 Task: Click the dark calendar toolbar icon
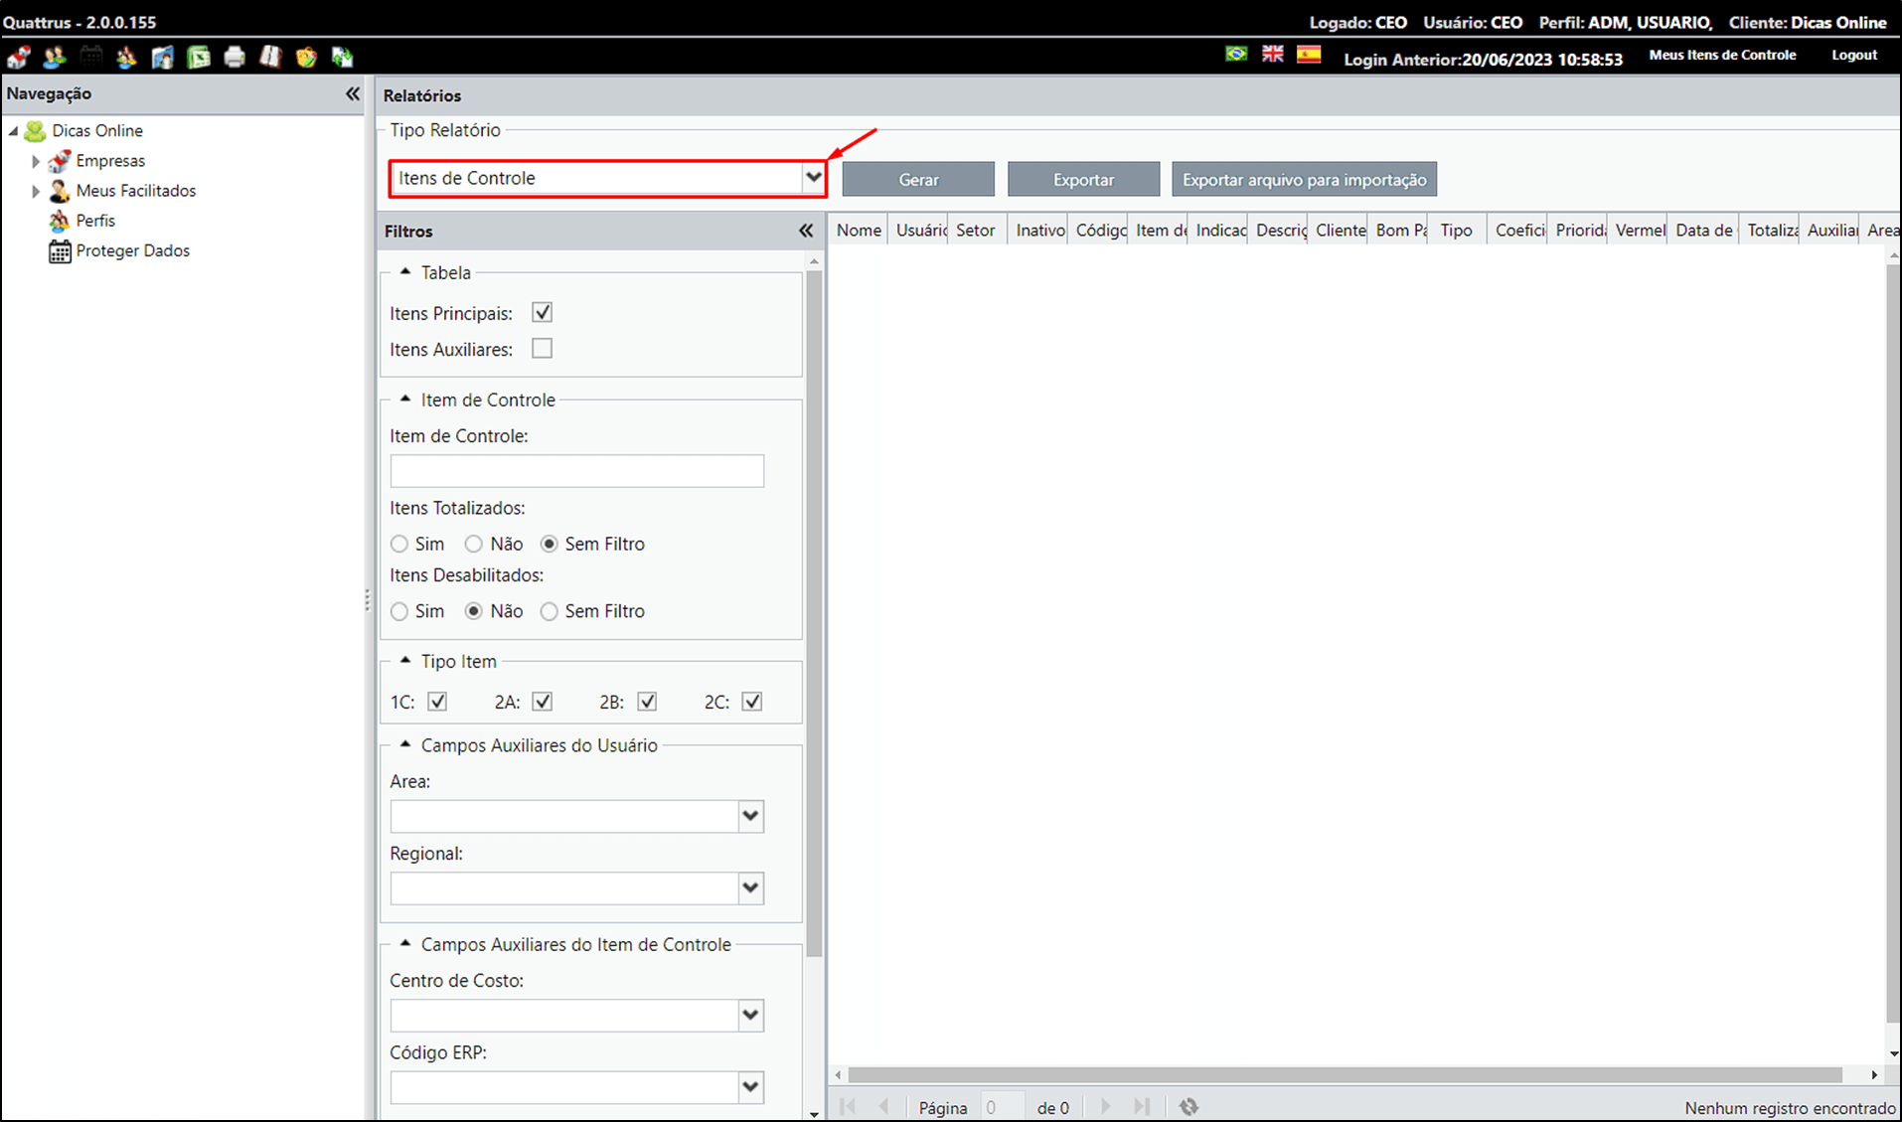point(90,57)
